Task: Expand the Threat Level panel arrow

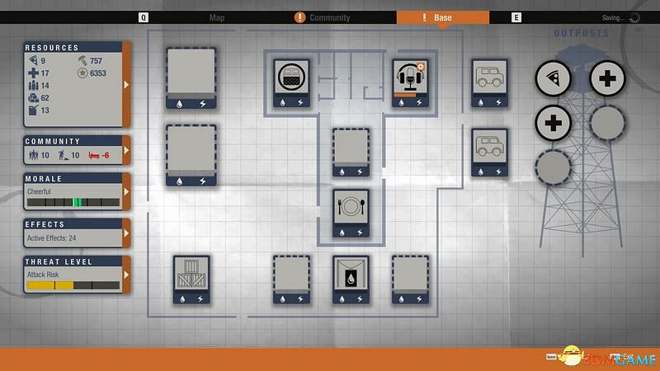Action: click(126, 275)
